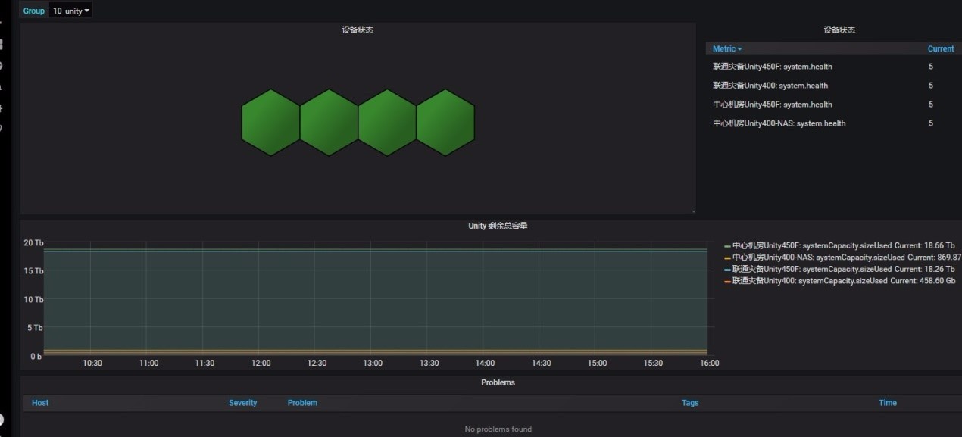
Task: Click the 11:00 time axis label
Action: pos(148,363)
